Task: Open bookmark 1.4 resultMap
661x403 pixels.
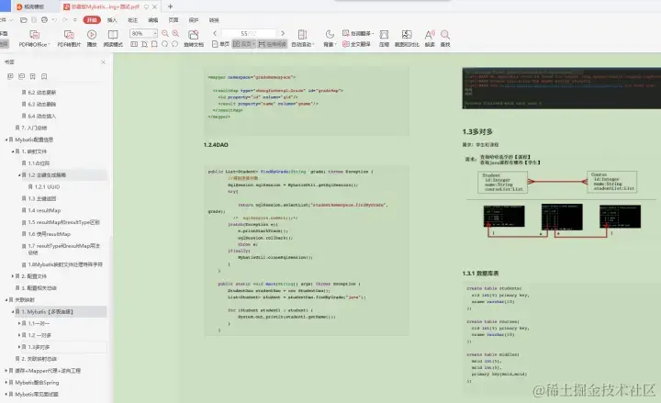Action: point(44,210)
